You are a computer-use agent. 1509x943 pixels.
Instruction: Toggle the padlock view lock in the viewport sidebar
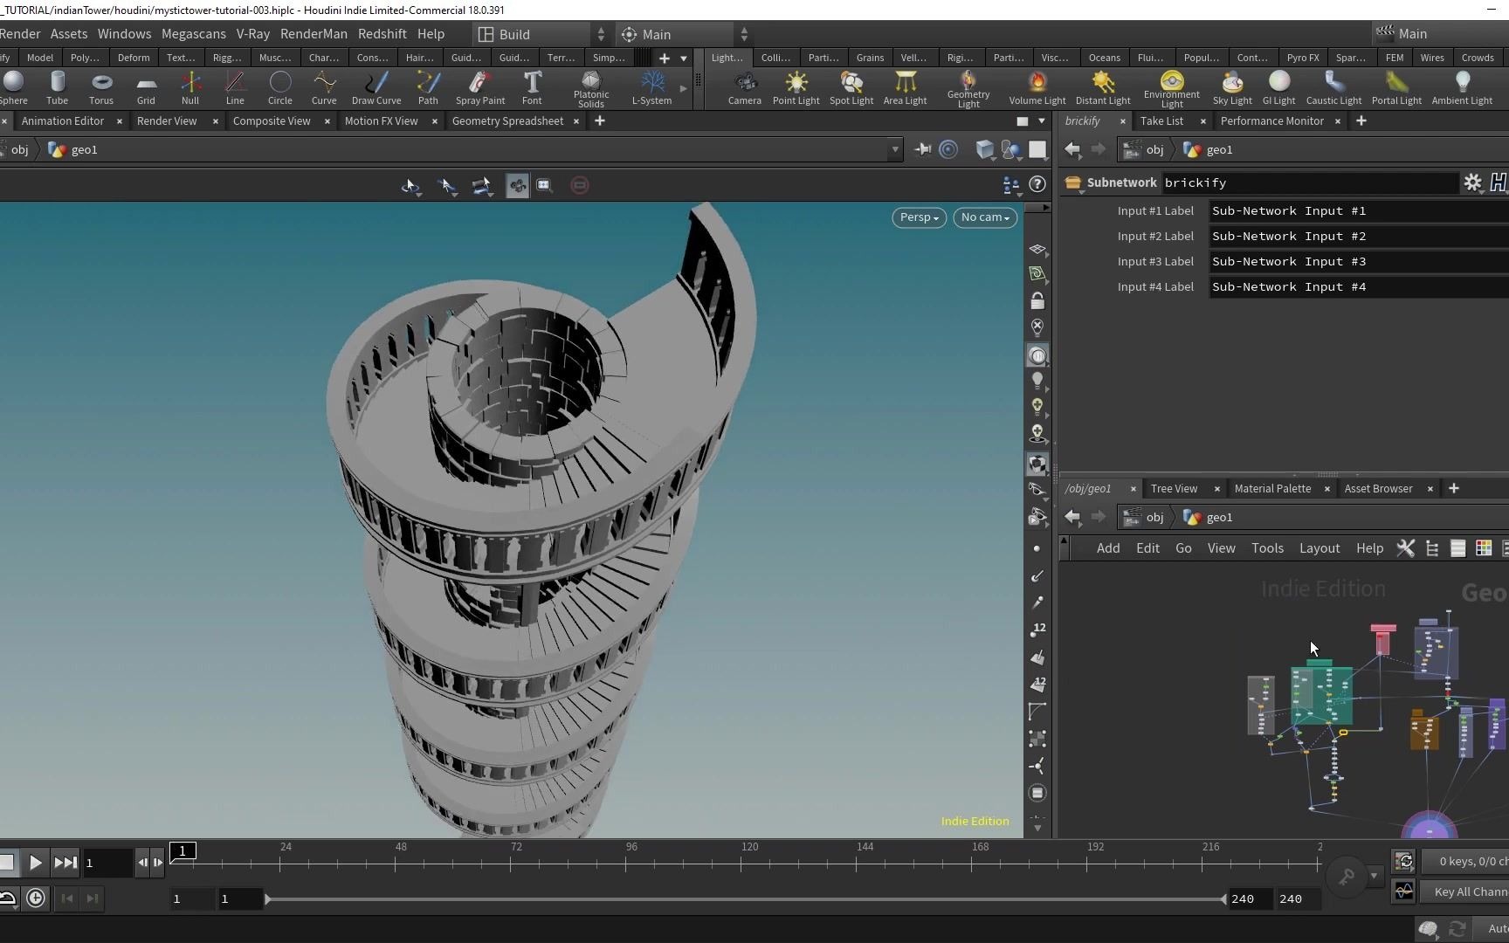[x=1037, y=299]
